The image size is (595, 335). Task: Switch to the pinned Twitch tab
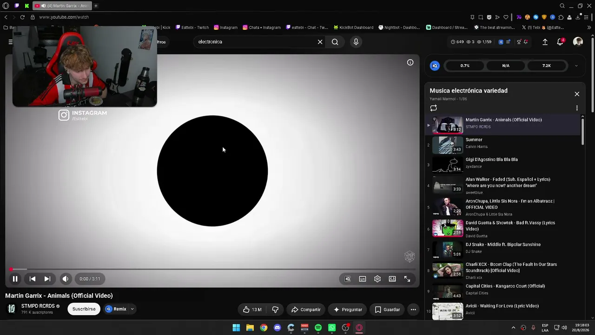point(17,6)
